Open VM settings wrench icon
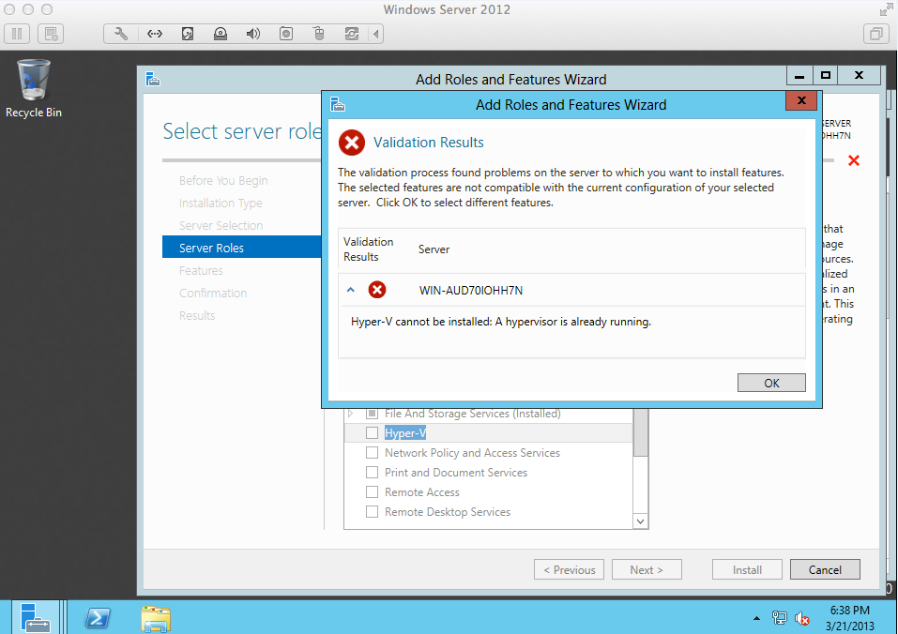Screen dimensions: 898x634 tap(121, 35)
